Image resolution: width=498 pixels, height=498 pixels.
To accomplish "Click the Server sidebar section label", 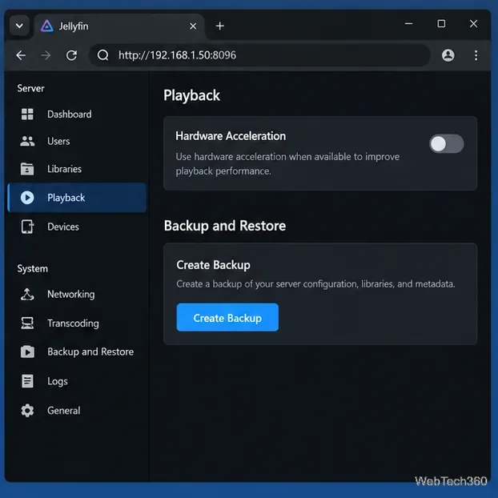I will [x=30, y=88].
